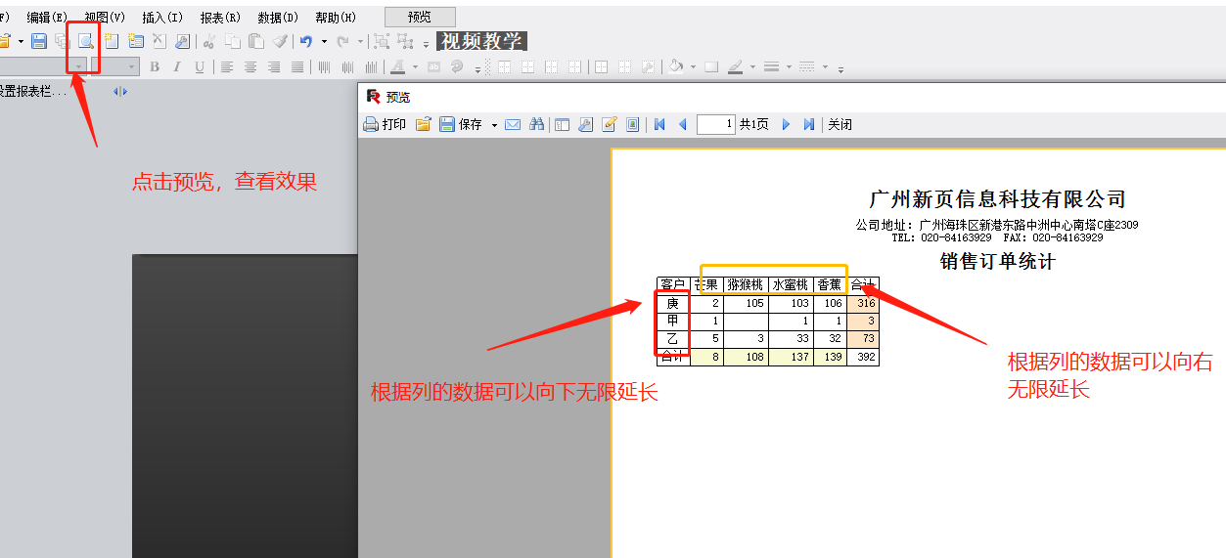Viewport: 1226px width, 558px height.
Task: Click the undo arrow icon
Action: tap(306, 41)
